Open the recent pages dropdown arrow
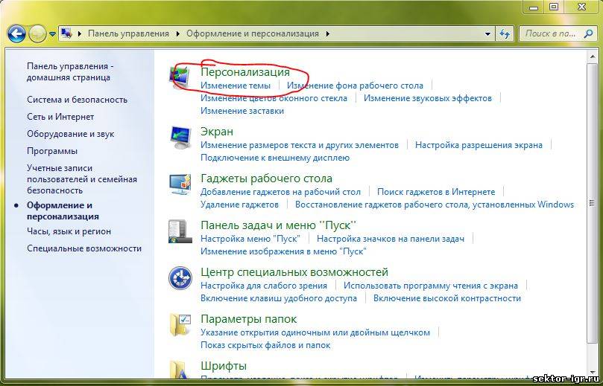Viewport: 603px width, 386px height. coord(53,34)
